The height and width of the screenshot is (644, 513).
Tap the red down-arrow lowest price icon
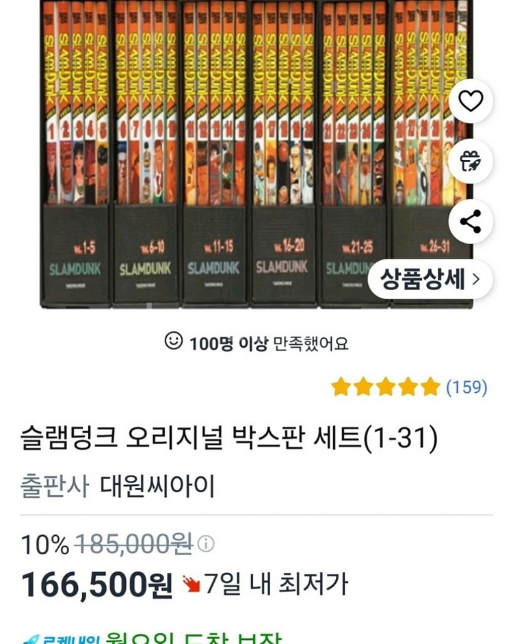(191, 584)
